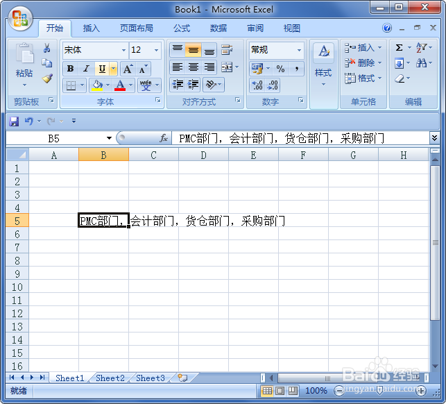
Task: Click the AutoSum sigma icon
Action: (399, 47)
